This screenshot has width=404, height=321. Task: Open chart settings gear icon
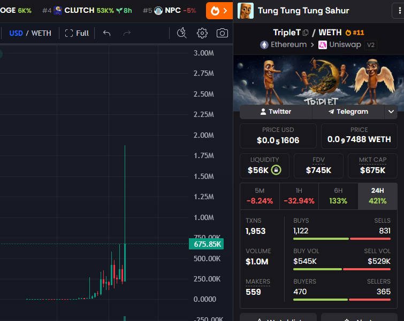pyautogui.click(x=202, y=33)
